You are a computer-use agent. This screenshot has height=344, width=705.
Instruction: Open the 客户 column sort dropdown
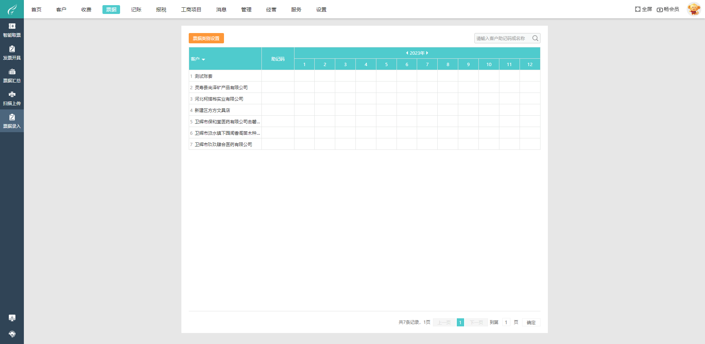(203, 59)
